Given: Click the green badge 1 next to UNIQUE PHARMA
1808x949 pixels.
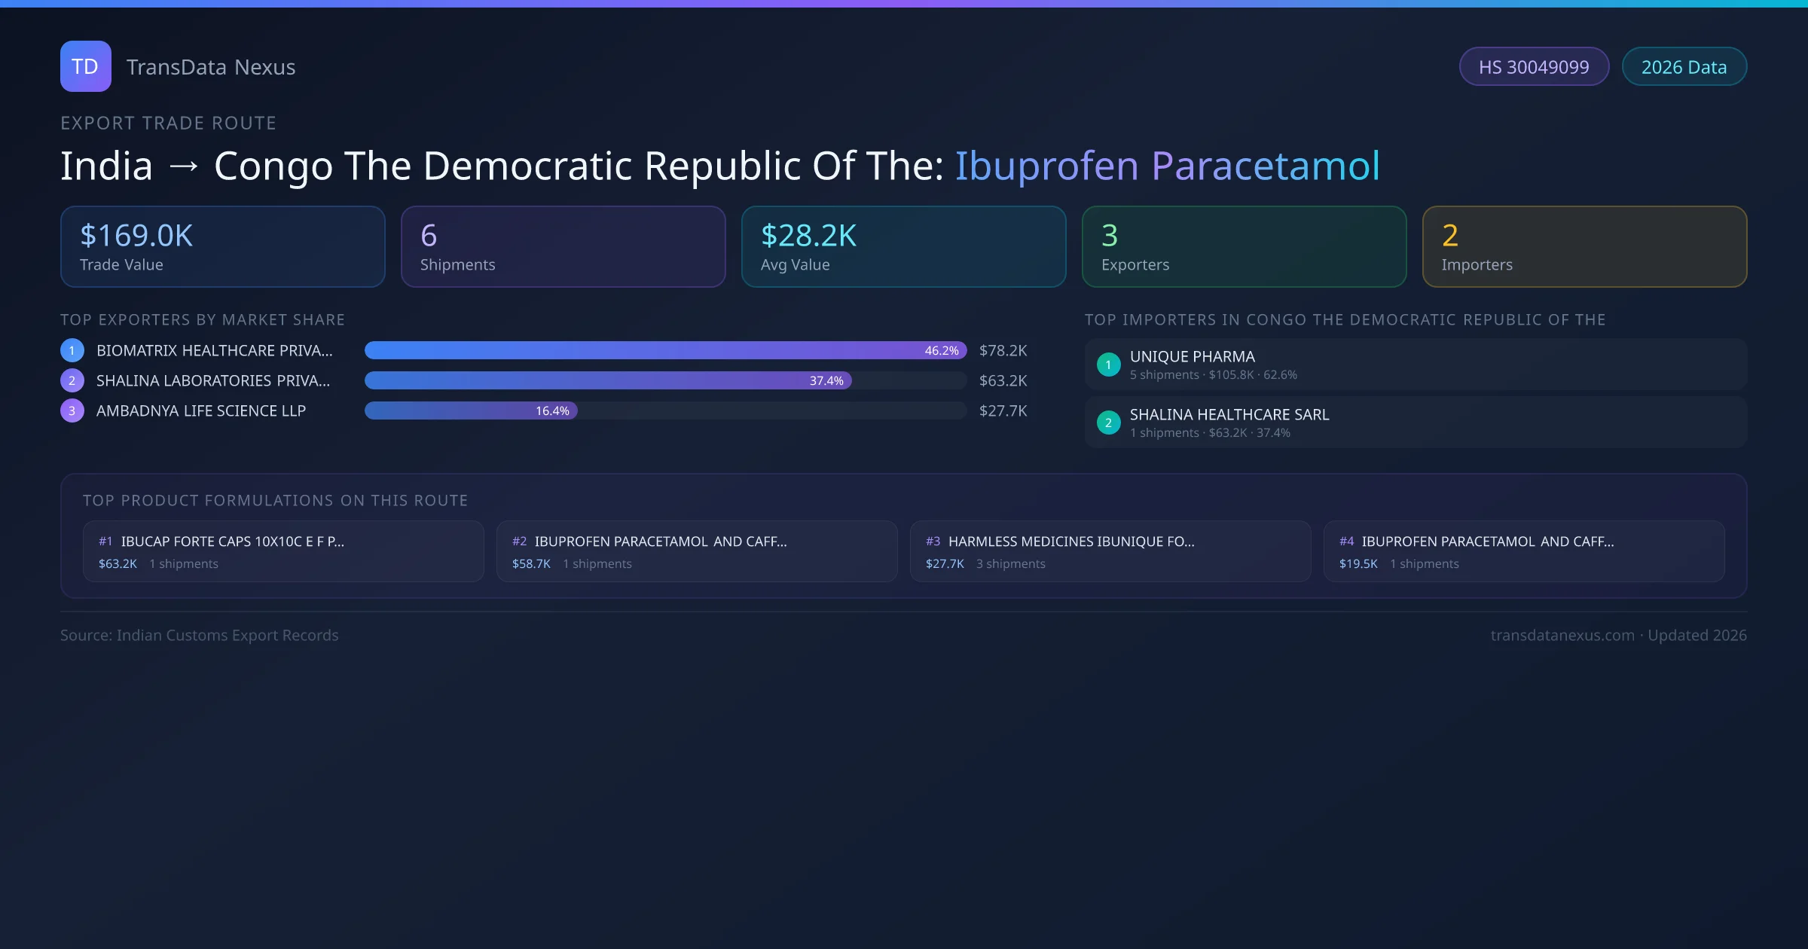Looking at the screenshot, I should tap(1108, 365).
